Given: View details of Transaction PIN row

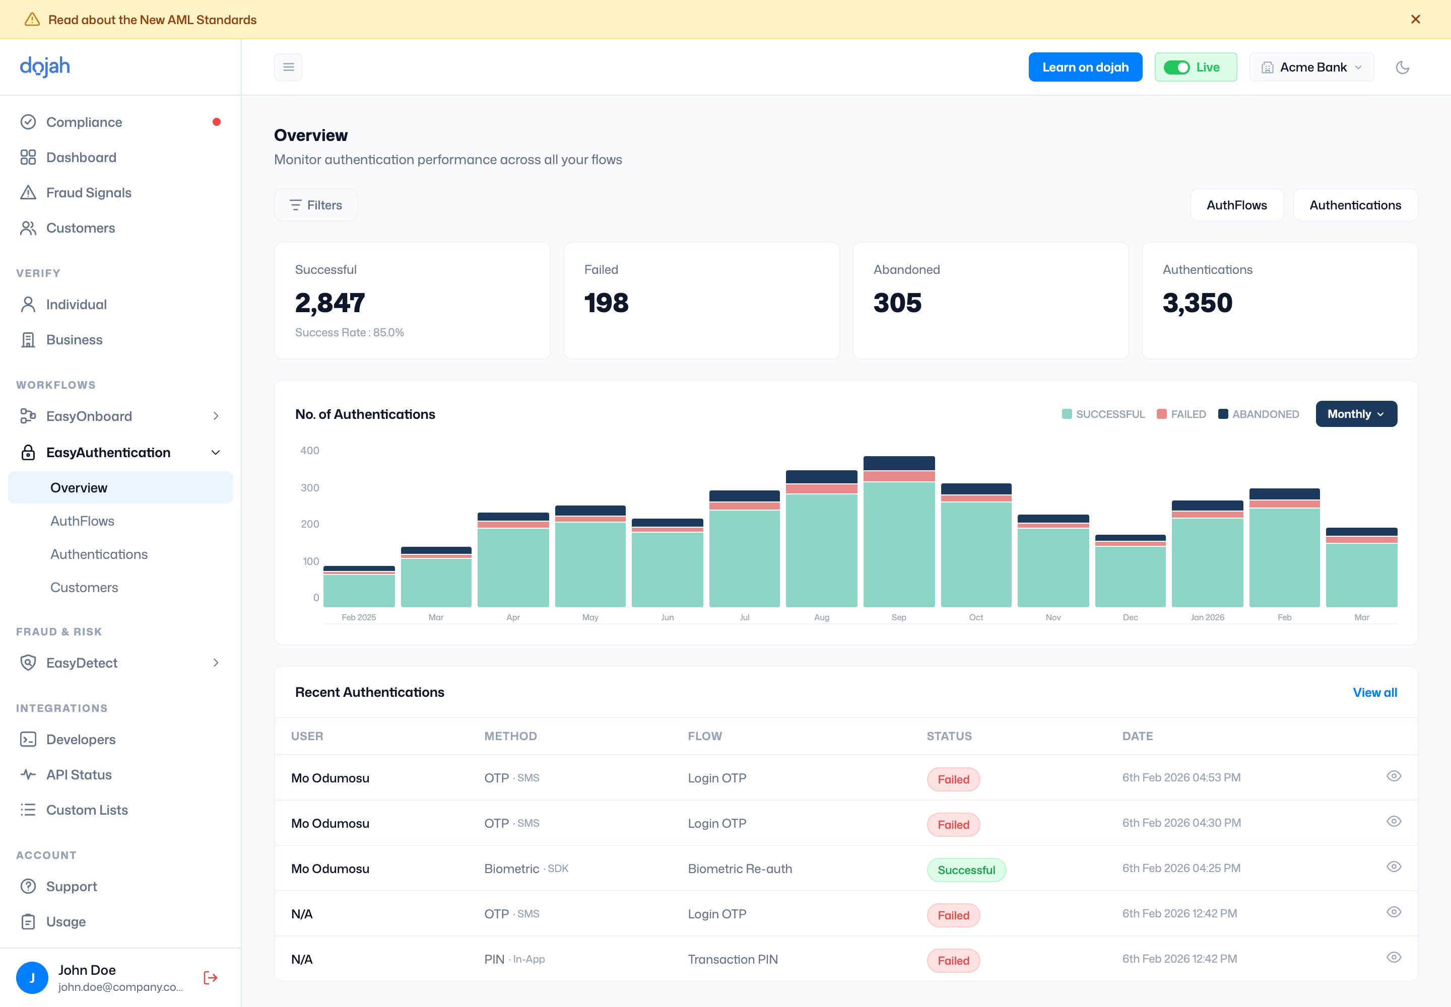Looking at the screenshot, I should [1394, 958].
